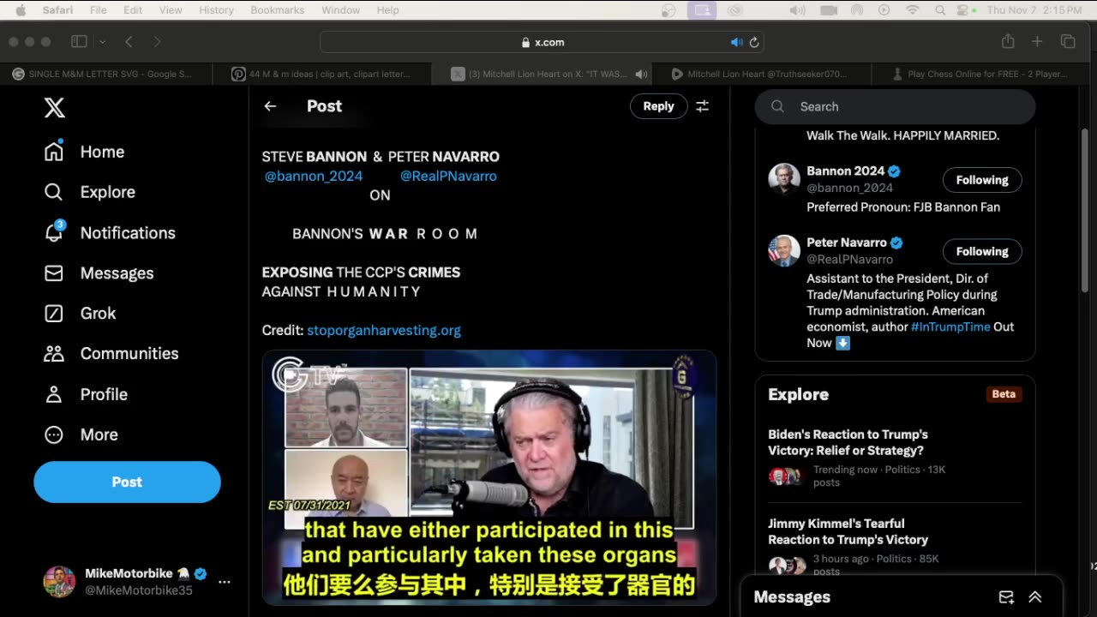The image size is (1097, 617).
Task: Open Safari Share button
Action: pyautogui.click(x=1008, y=41)
